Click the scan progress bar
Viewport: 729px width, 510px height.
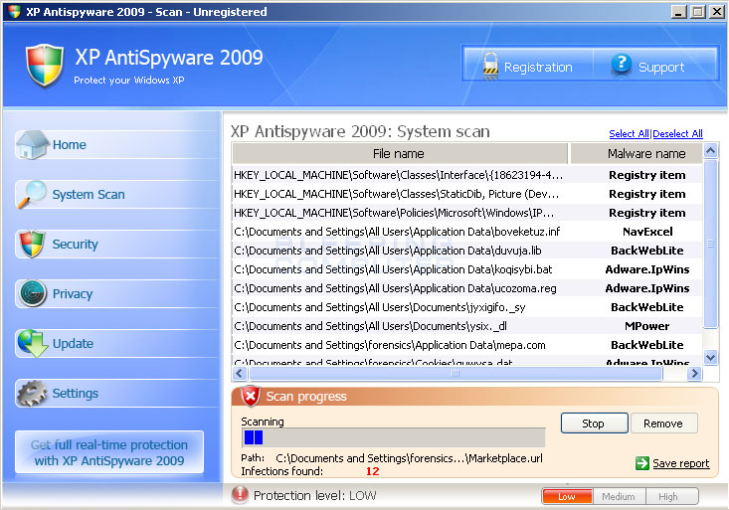point(393,437)
